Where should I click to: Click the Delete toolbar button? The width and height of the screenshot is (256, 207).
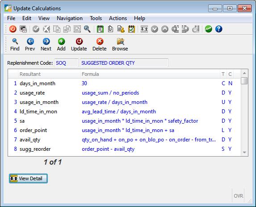point(100,45)
